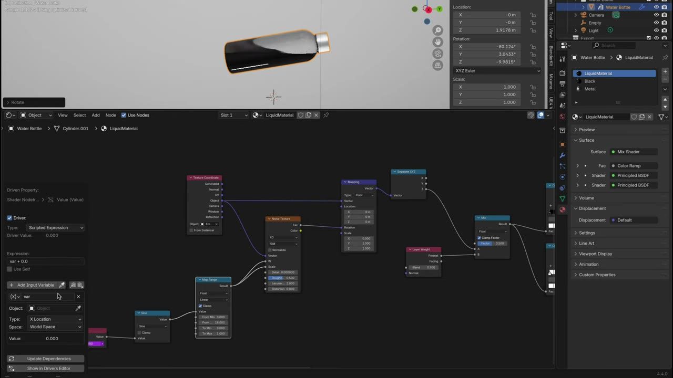Remove the var driver variable
Screen dimensions: 673x378
click(78, 297)
